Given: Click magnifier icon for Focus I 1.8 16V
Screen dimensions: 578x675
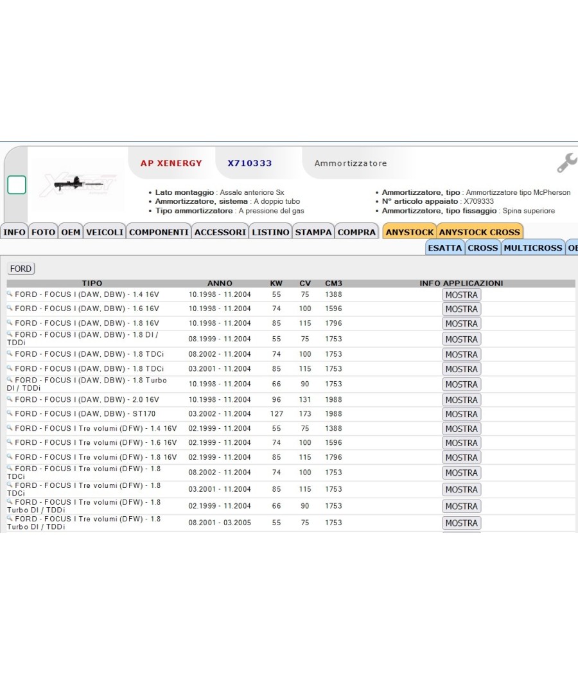Looking at the screenshot, I should 10,322.
